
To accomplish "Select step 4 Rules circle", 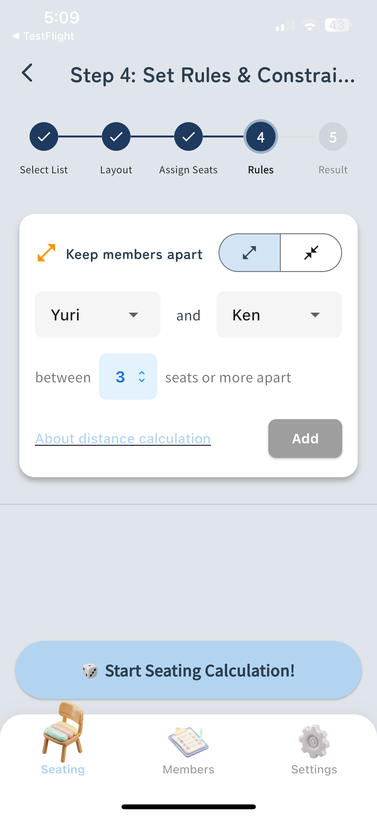I will (260, 137).
